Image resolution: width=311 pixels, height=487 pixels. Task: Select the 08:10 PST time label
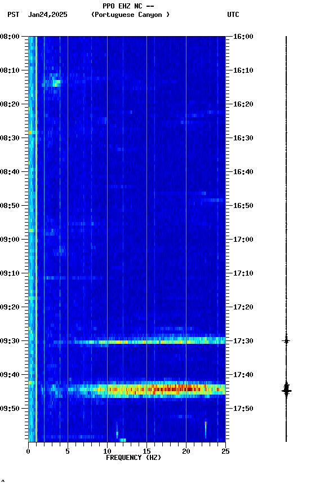[x=10, y=70]
